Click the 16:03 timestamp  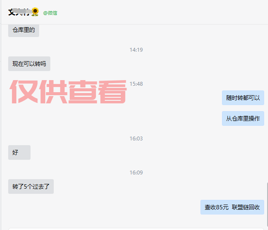point(136,138)
